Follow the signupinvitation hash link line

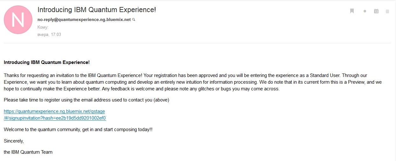55,118
